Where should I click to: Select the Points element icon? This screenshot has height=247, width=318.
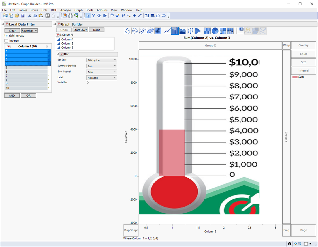tap(127, 31)
